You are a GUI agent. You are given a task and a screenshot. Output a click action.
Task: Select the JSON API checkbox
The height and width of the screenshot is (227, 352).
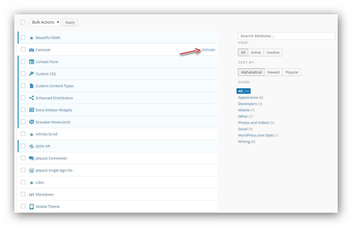23,146
